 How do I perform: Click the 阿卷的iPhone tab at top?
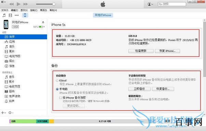(103, 15)
